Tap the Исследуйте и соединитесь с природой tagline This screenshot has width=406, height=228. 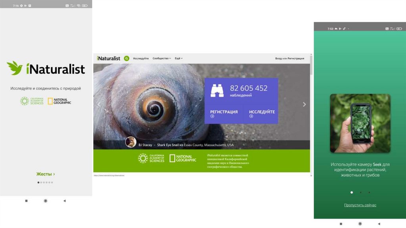point(46,89)
